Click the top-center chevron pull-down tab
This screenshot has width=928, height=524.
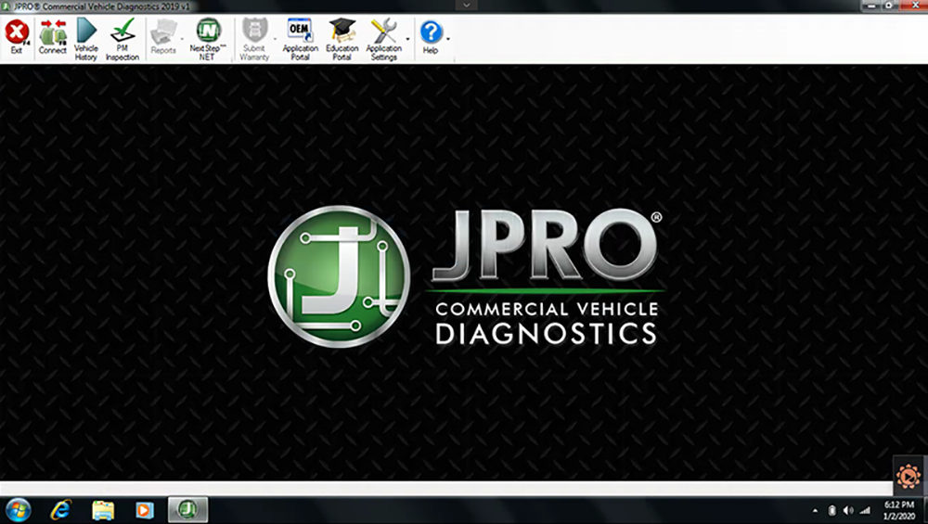point(467,6)
